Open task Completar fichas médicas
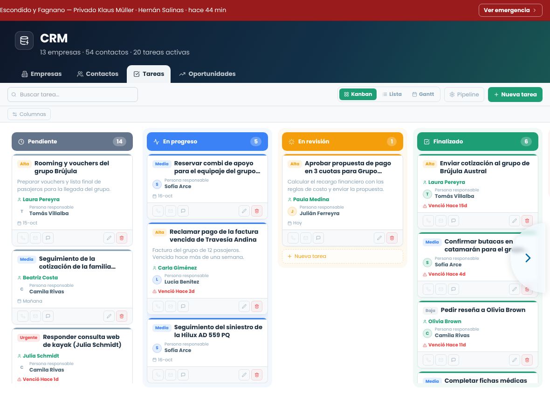The width and height of the screenshot is (550, 393). 486,380
